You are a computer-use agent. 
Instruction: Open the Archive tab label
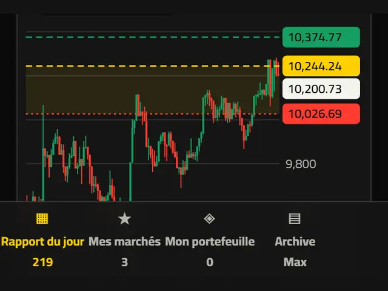295,241
